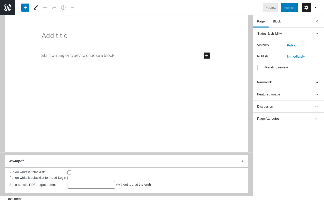The image size is (324, 202).
Task: Click the Publish button
Action: click(289, 8)
